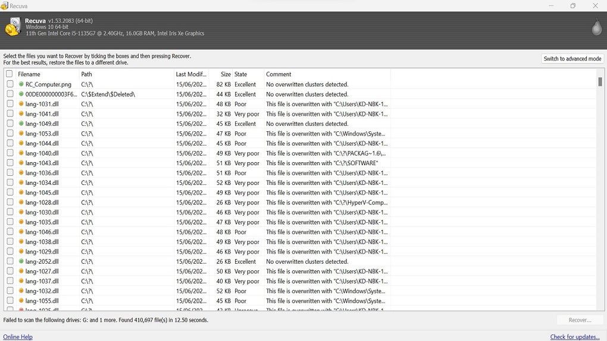
Task: Click green status dot for RC_Computer.png
Action: 21,84
